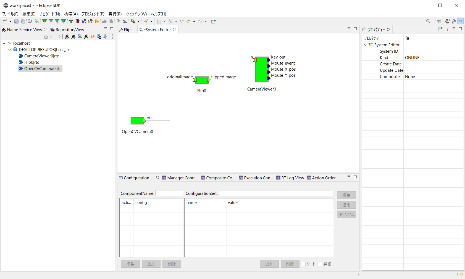465x279 pixels.
Task: Open the 実行(R) menu
Action: pos(115,14)
